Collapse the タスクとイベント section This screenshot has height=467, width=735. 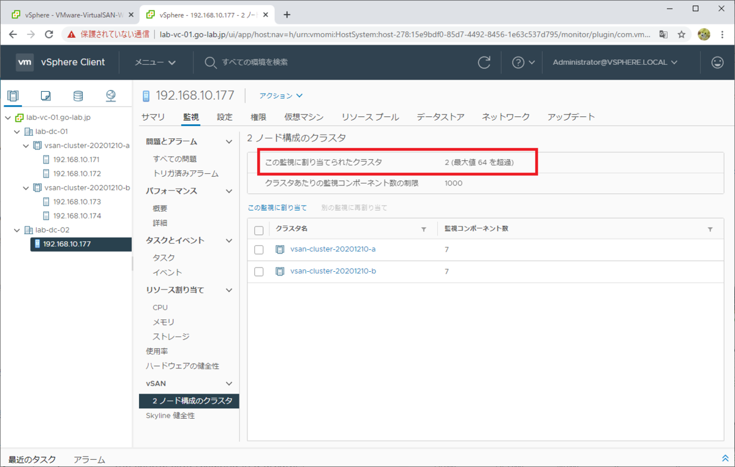point(229,241)
